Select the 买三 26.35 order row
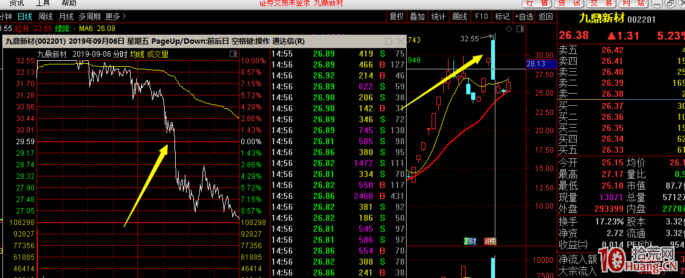The height and width of the screenshot is (278, 685). tap(621, 128)
